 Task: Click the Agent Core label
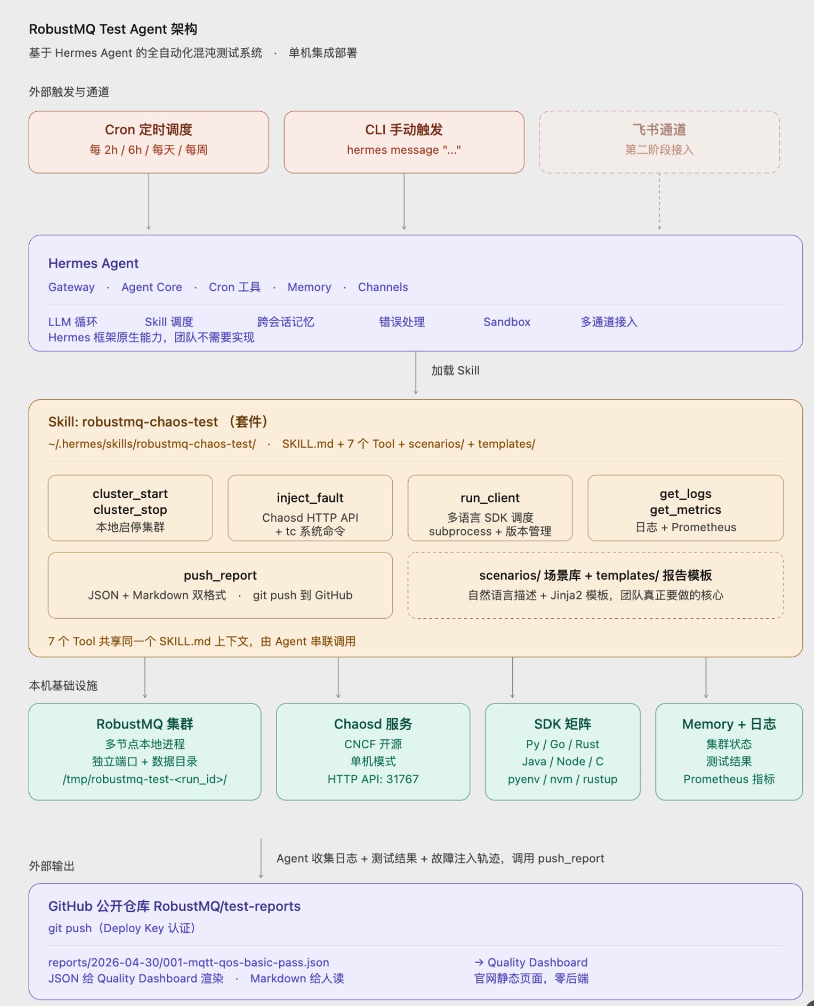pyautogui.click(x=151, y=287)
